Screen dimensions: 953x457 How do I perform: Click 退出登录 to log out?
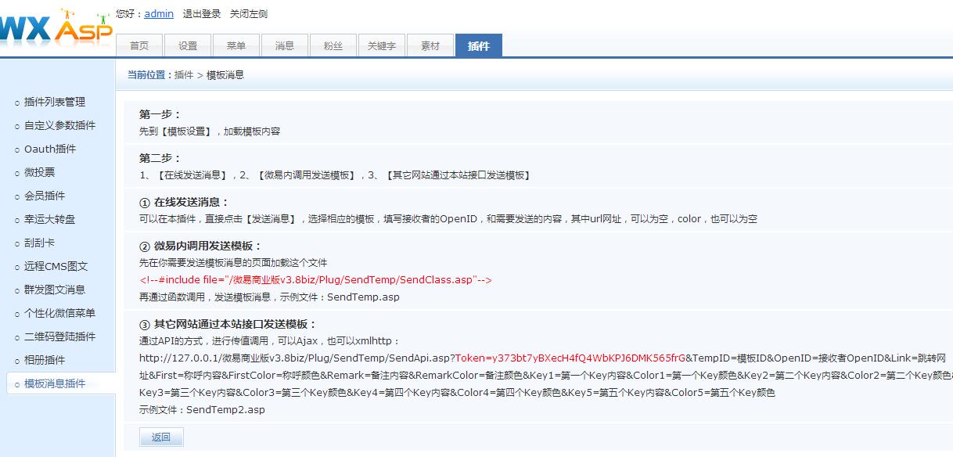tap(202, 14)
